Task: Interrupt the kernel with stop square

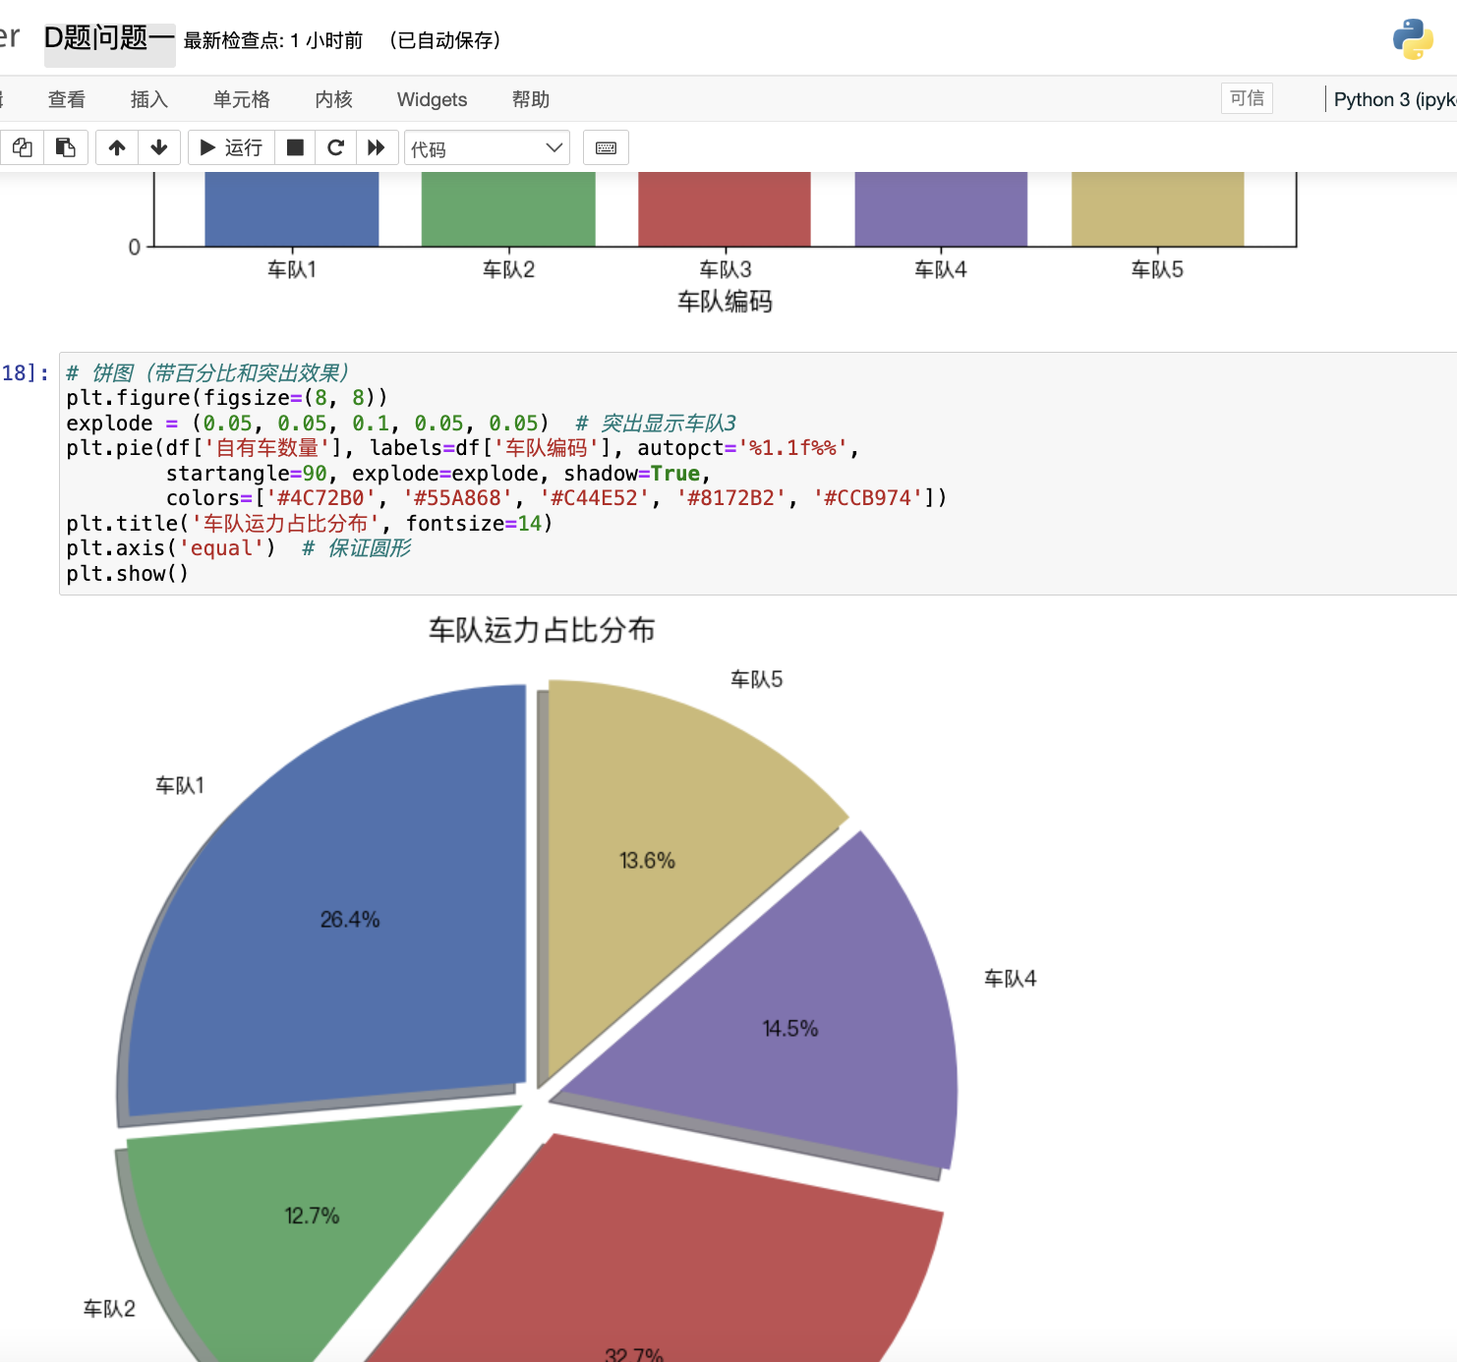Action: click(x=295, y=147)
